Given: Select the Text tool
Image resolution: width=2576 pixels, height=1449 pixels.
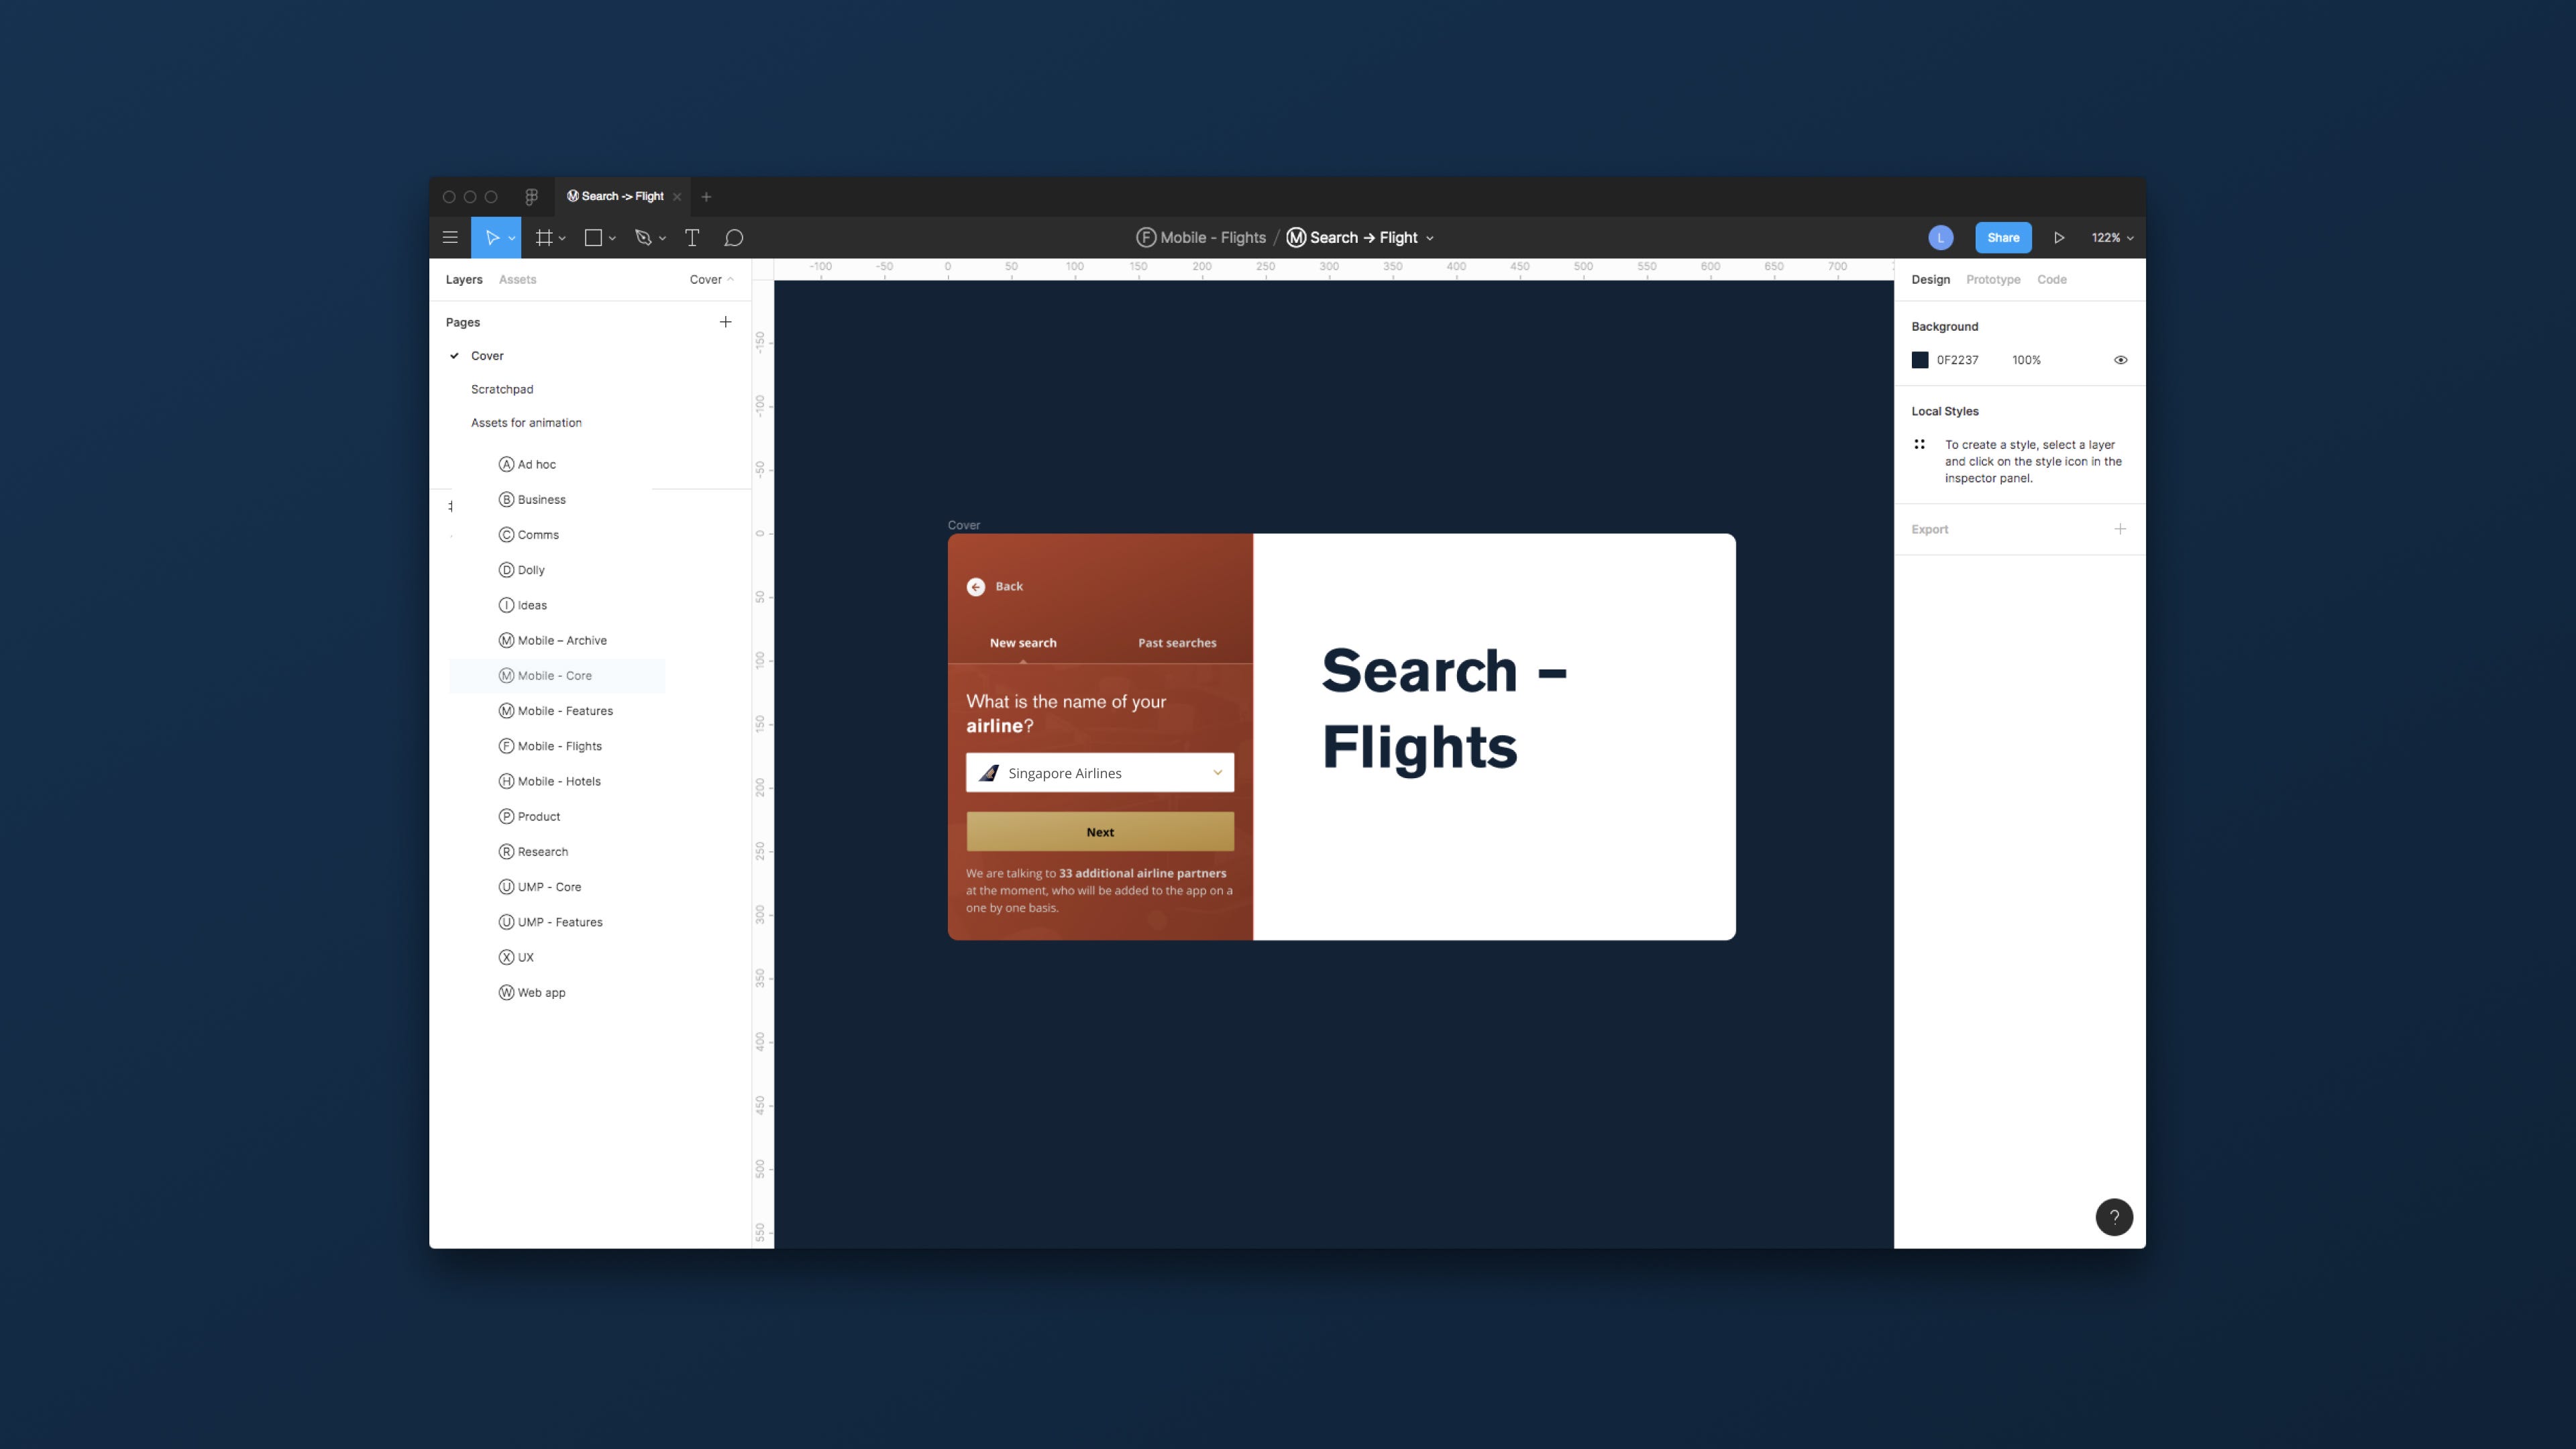Looking at the screenshot, I should [x=691, y=238].
